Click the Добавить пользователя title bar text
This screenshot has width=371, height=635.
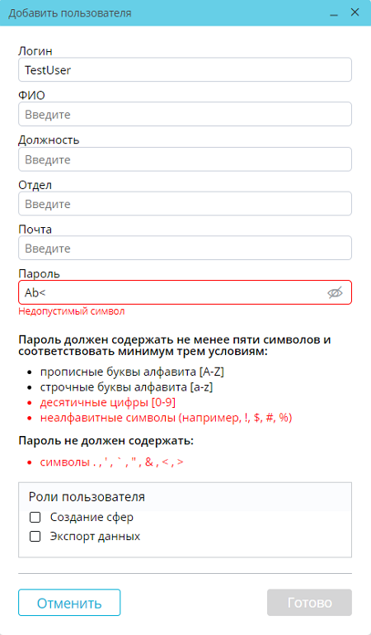pyautogui.click(x=70, y=13)
